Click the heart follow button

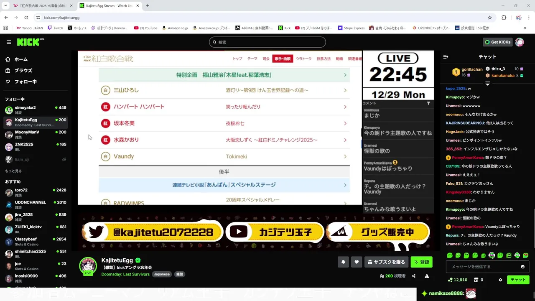tap(357, 262)
